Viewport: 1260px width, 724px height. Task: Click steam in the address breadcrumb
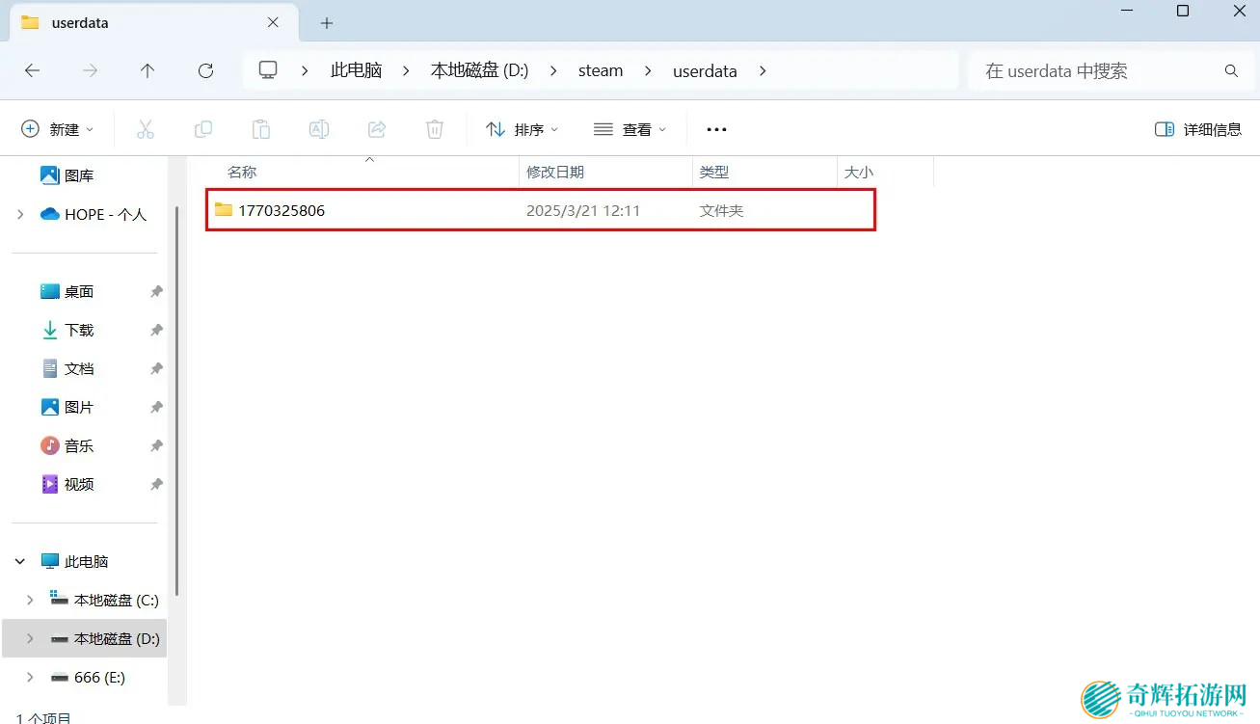point(600,70)
